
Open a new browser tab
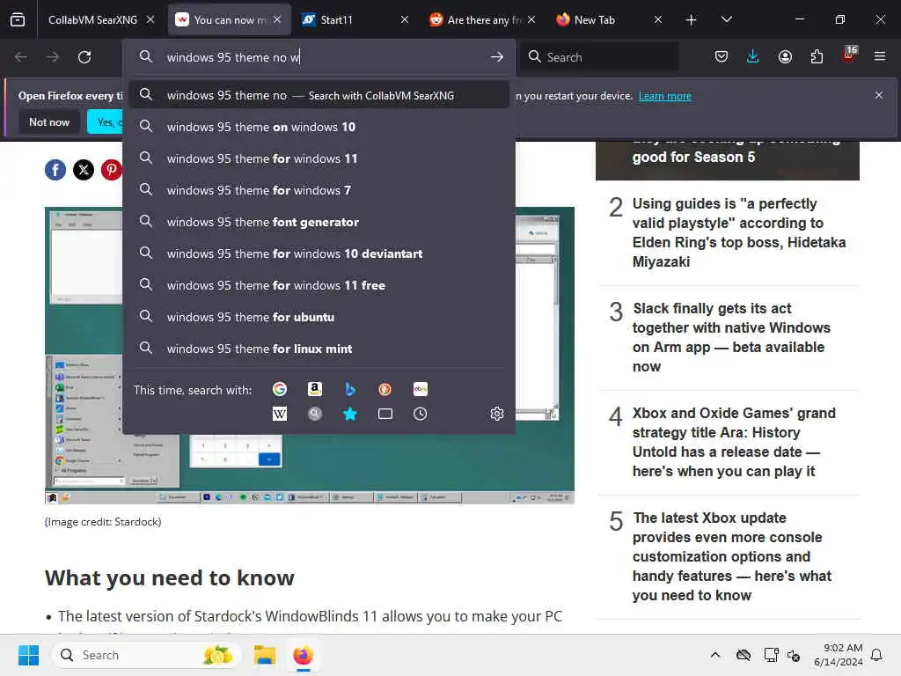coord(691,20)
